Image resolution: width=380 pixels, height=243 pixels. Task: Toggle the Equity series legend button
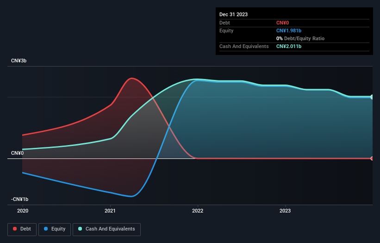(x=55, y=229)
